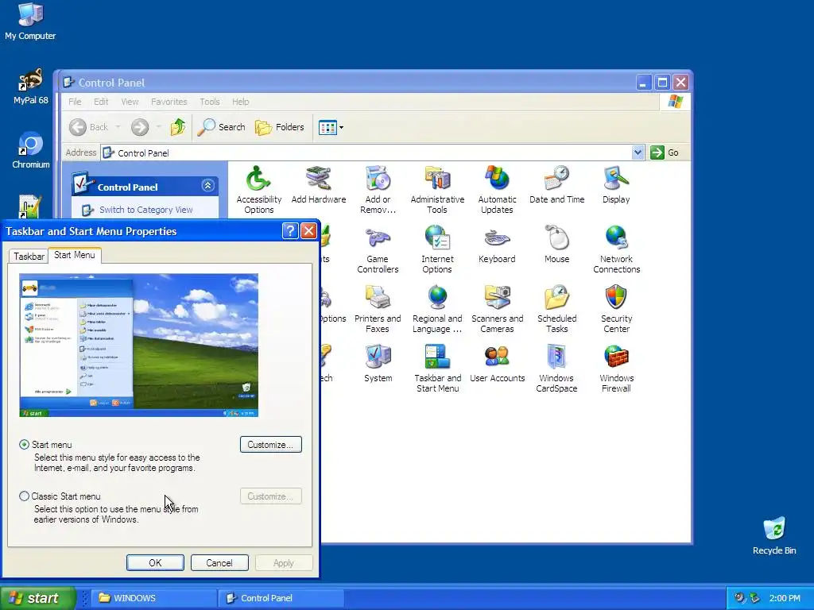Open Game Controllers icon

378,249
